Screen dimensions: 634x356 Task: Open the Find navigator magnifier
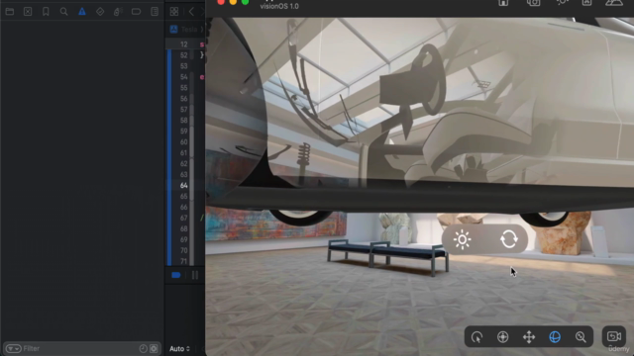[x=63, y=11]
